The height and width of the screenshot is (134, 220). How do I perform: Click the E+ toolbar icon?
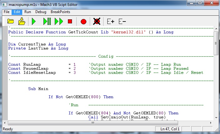click(x=110, y=22)
